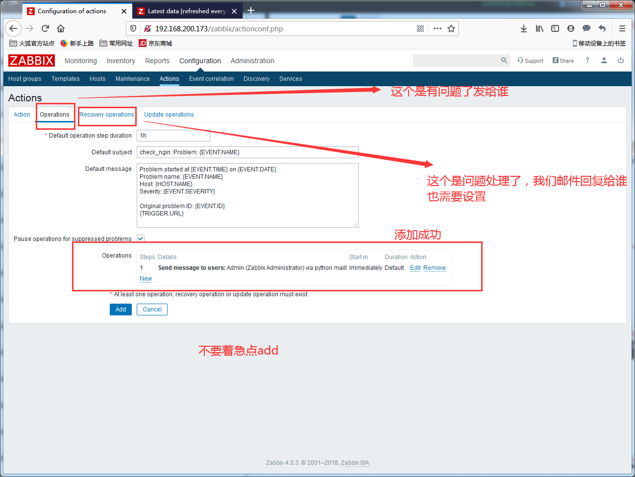Click the tracking protection shield icon
This screenshot has height=477, width=635.
coord(133,28)
